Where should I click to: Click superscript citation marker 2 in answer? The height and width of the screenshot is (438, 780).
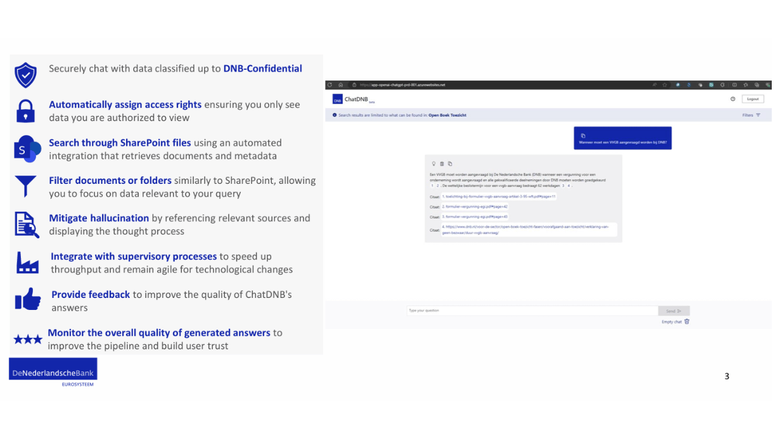tap(438, 186)
